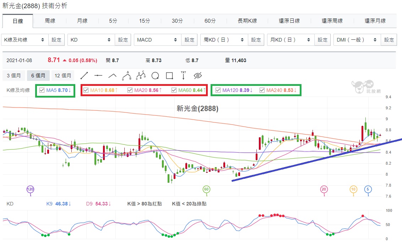Viewport: 402px width, 242px height.
Task: Click the D9 54.33 value
Action: (102, 204)
